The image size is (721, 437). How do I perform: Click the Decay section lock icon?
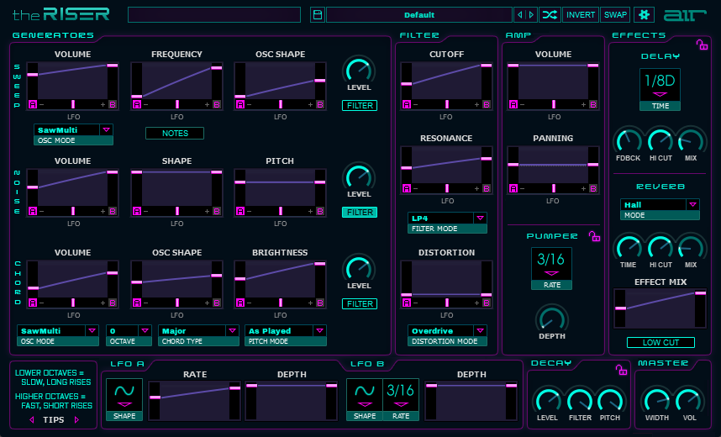coord(620,369)
